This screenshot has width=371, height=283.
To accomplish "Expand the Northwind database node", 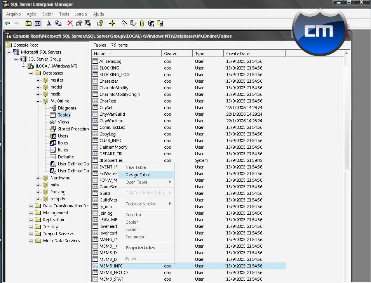I will pos(38,178).
